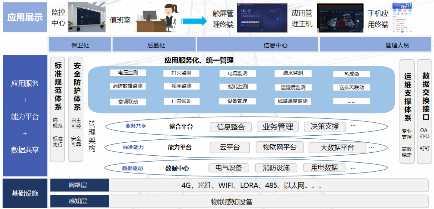Viewport: 434px width, 209px height.
Task: Select the 大数据平台 button
Action: click(337, 148)
